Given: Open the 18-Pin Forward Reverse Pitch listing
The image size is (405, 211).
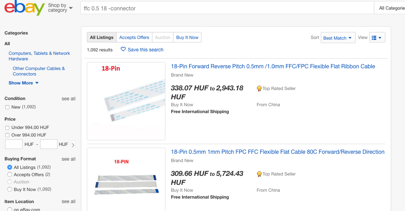Looking at the screenshot, I should point(273,67).
